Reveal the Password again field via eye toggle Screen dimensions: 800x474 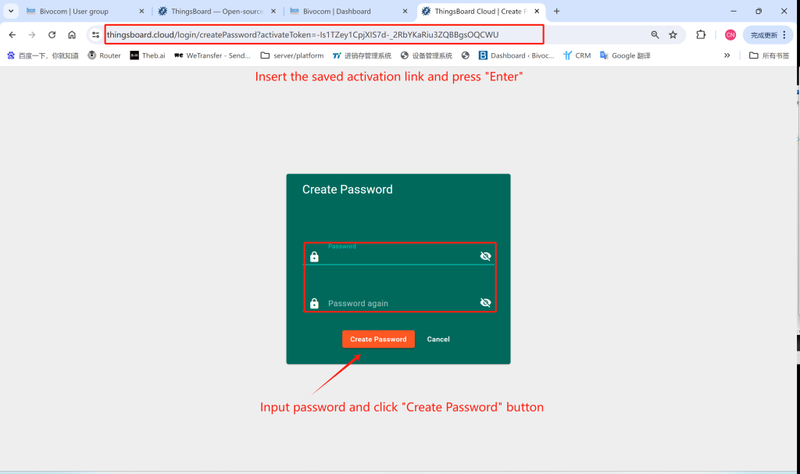point(485,303)
